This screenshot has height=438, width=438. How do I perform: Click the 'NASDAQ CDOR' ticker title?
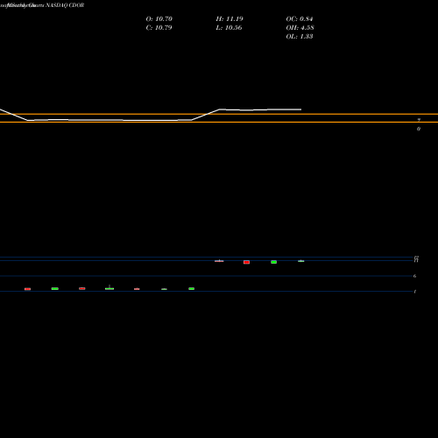[x=65, y=5]
